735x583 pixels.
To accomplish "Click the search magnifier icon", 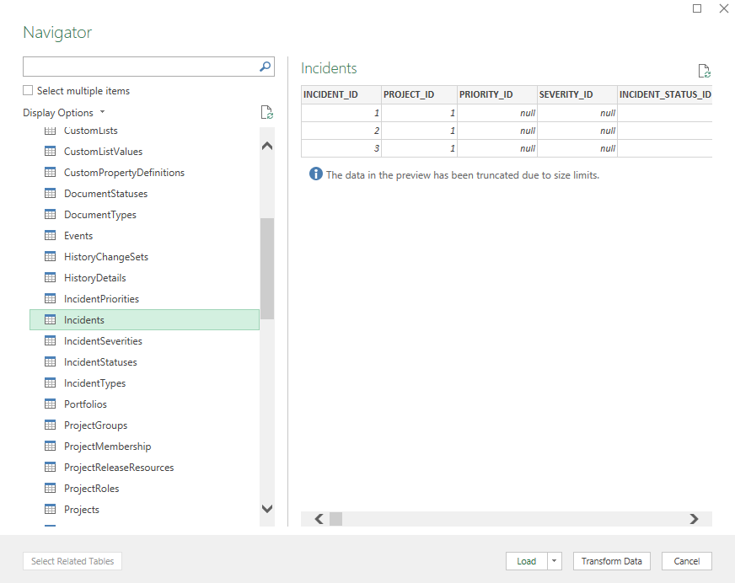I will 265,67.
